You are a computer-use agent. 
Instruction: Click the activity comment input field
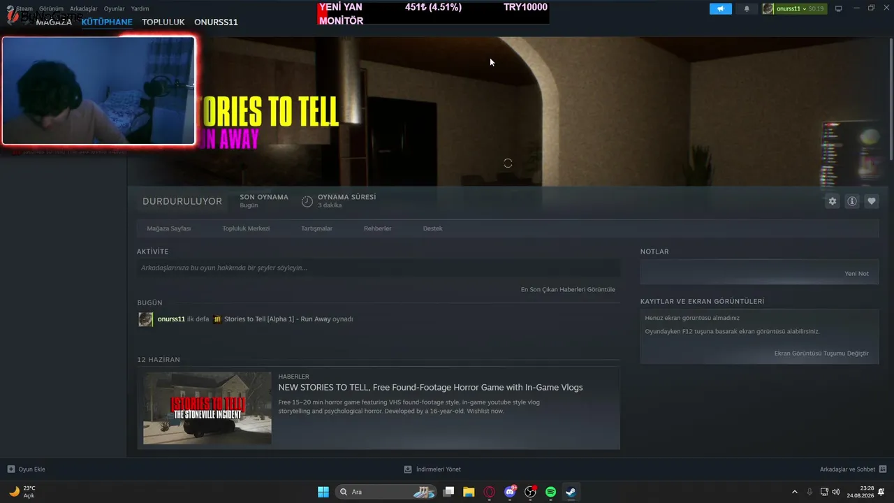(x=379, y=268)
